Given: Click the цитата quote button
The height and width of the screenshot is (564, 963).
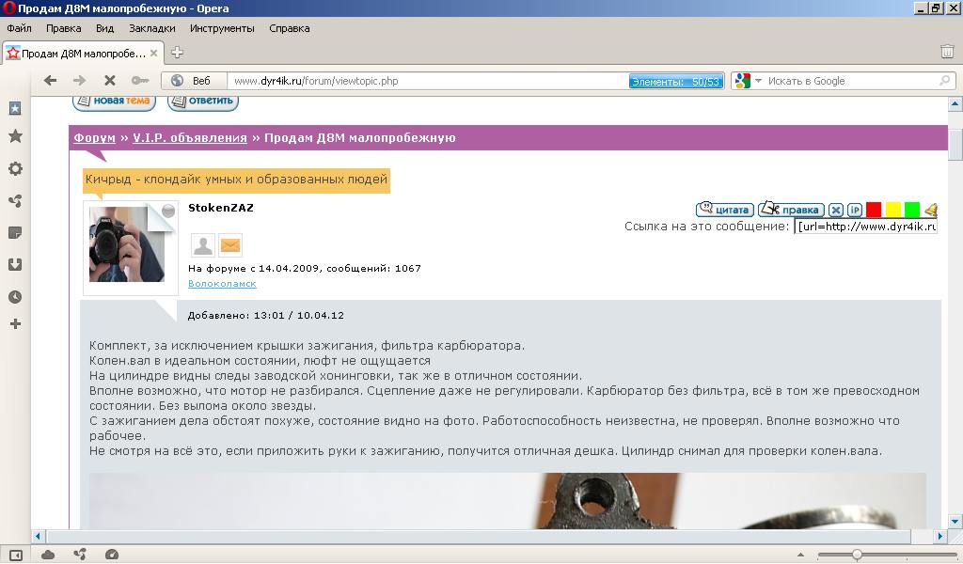Looking at the screenshot, I should (725, 210).
